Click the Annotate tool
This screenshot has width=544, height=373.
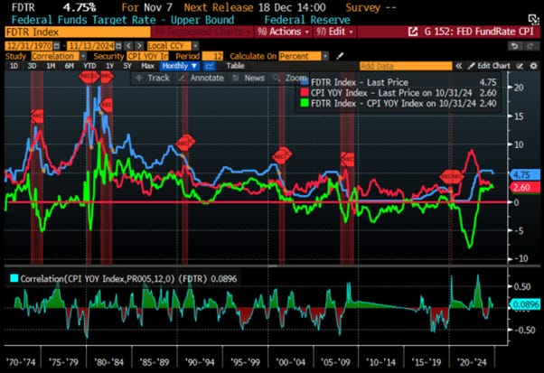[202, 78]
